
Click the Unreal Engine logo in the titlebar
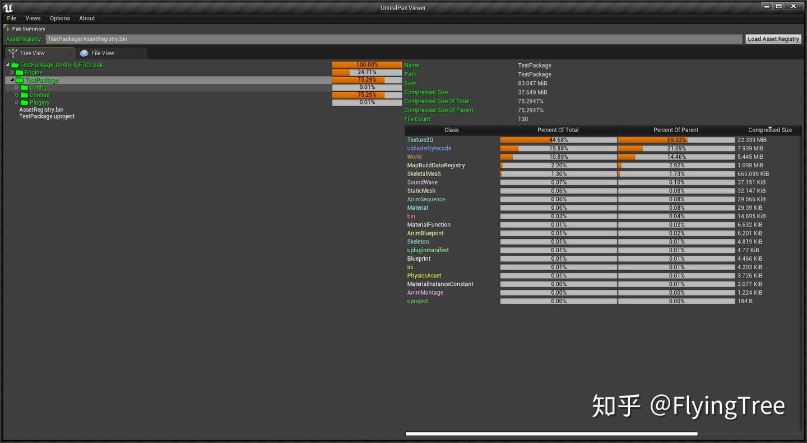7,7
